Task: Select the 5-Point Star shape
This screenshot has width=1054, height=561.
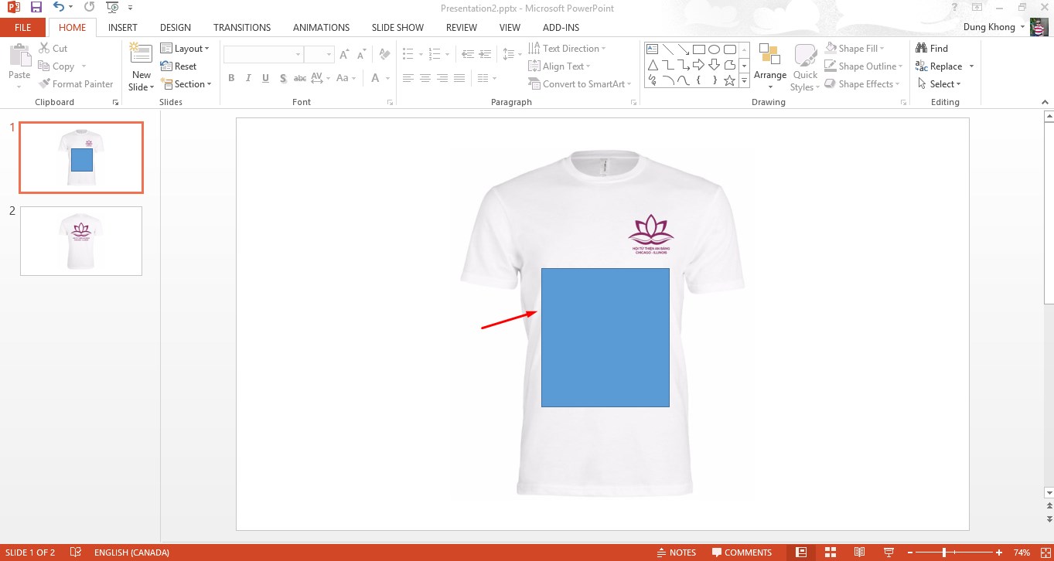Action: 729,80
